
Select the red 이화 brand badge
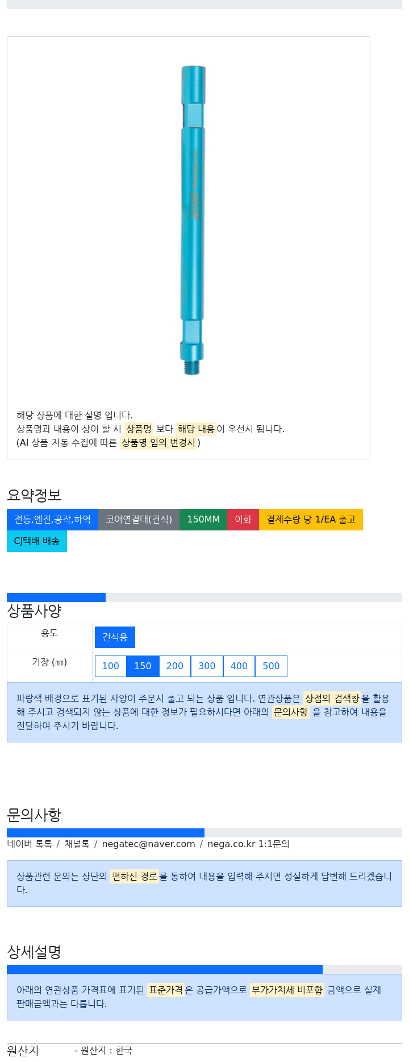tap(243, 520)
